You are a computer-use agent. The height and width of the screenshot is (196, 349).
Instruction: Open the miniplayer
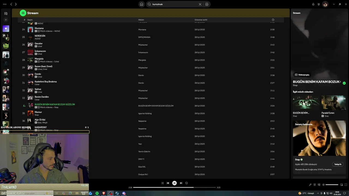tap(342, 185)
